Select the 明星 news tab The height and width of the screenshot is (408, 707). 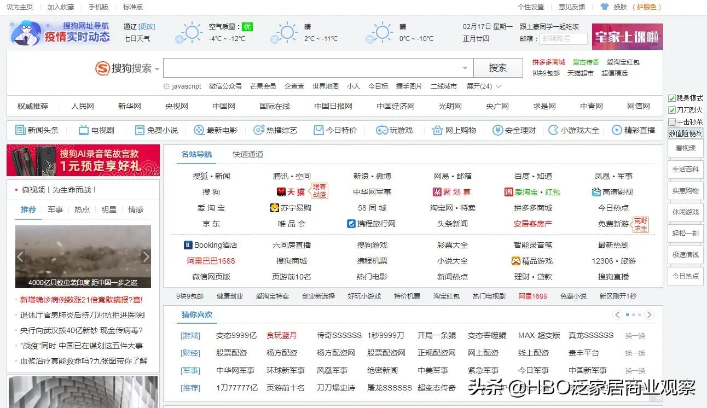coord(109,209)
